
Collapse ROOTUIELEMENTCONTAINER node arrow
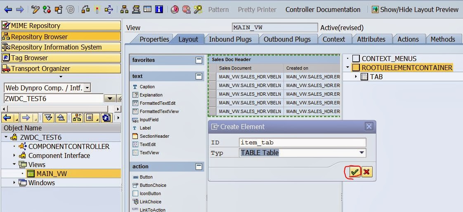pyautogui.click(x=348, y=68)
